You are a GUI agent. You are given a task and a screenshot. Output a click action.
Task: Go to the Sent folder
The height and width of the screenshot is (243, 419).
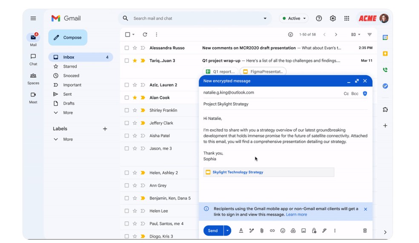[x=67, y=94]
